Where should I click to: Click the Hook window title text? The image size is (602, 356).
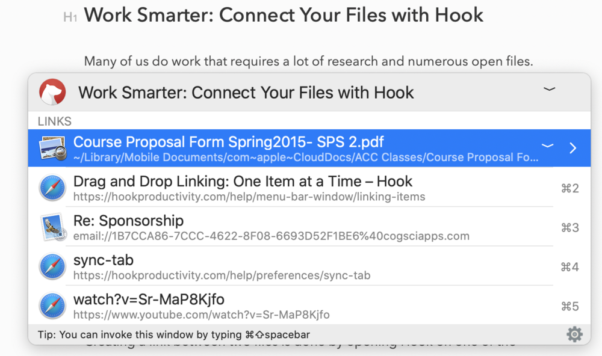[246, 93]
